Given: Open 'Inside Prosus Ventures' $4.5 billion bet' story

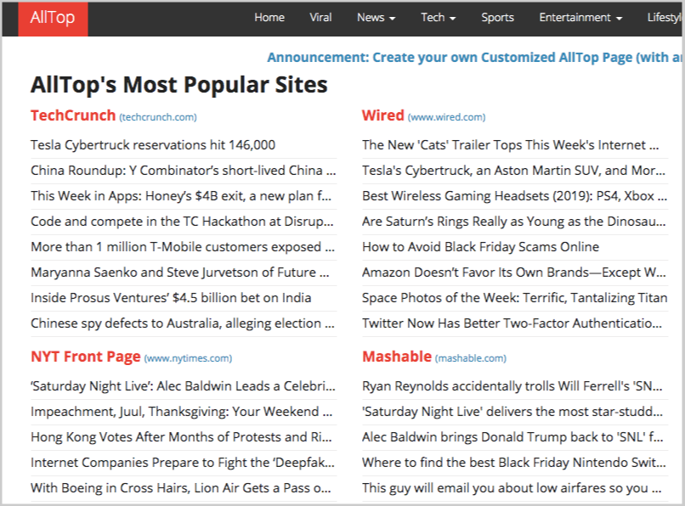Looking at the screenshot, I should click(x=171, y=298).
